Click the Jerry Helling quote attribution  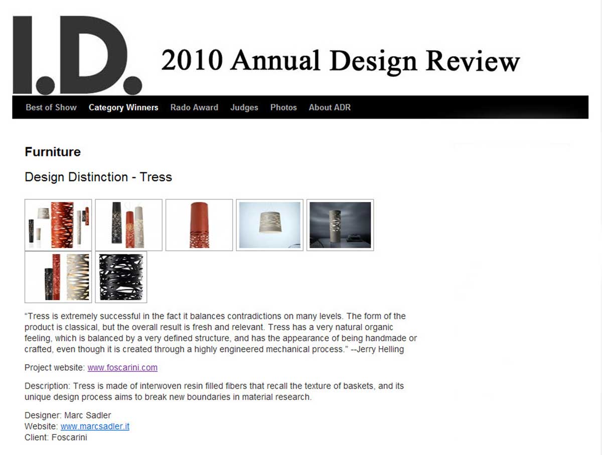click(x=377, y=349)
